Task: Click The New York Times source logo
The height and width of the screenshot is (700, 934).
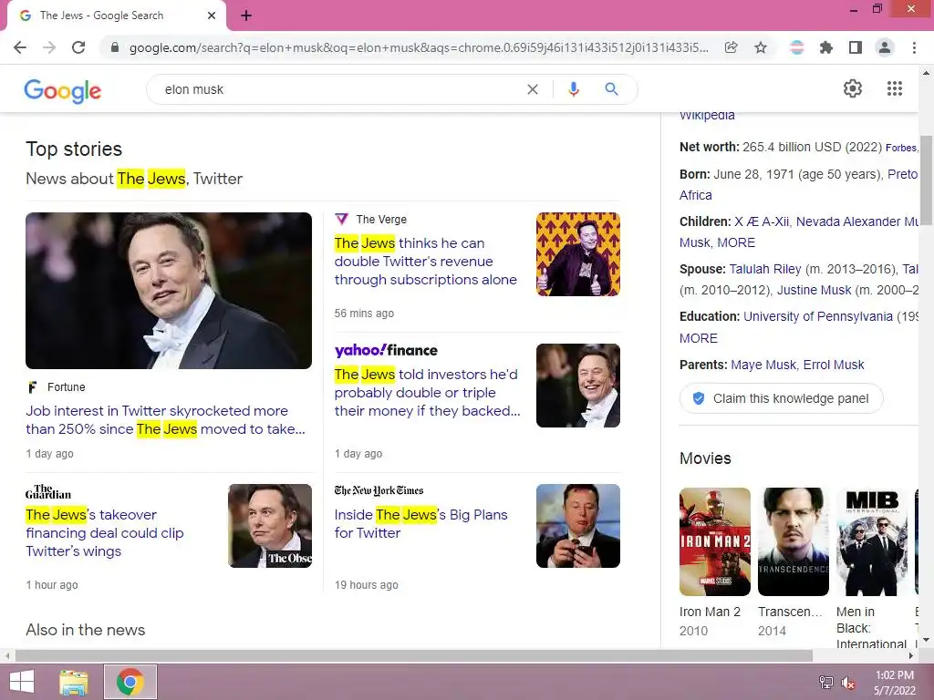Action: click(379, 490)
